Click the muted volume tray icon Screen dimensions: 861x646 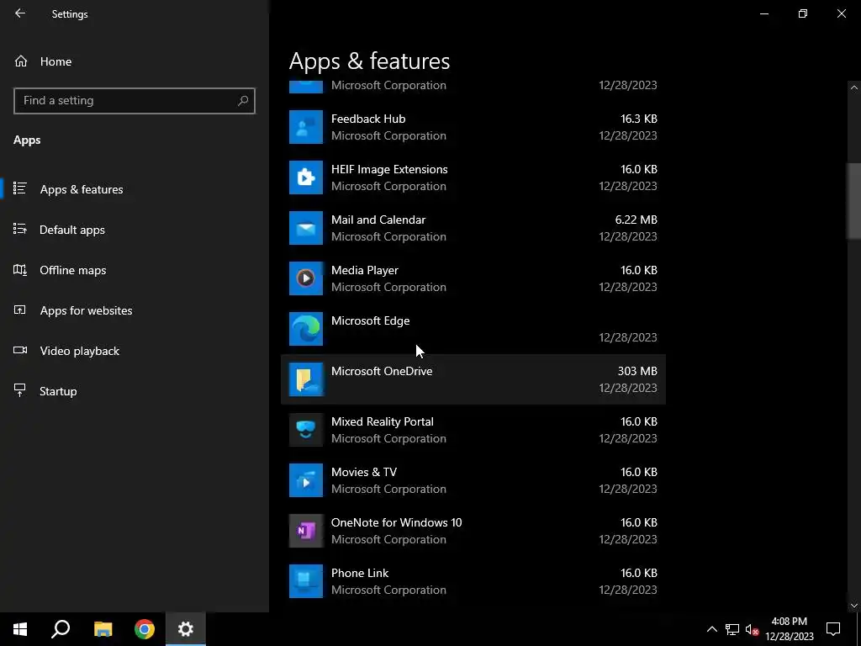(753, 629)
